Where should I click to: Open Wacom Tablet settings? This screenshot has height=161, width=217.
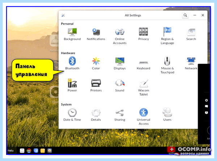click(x=144, y=87)
